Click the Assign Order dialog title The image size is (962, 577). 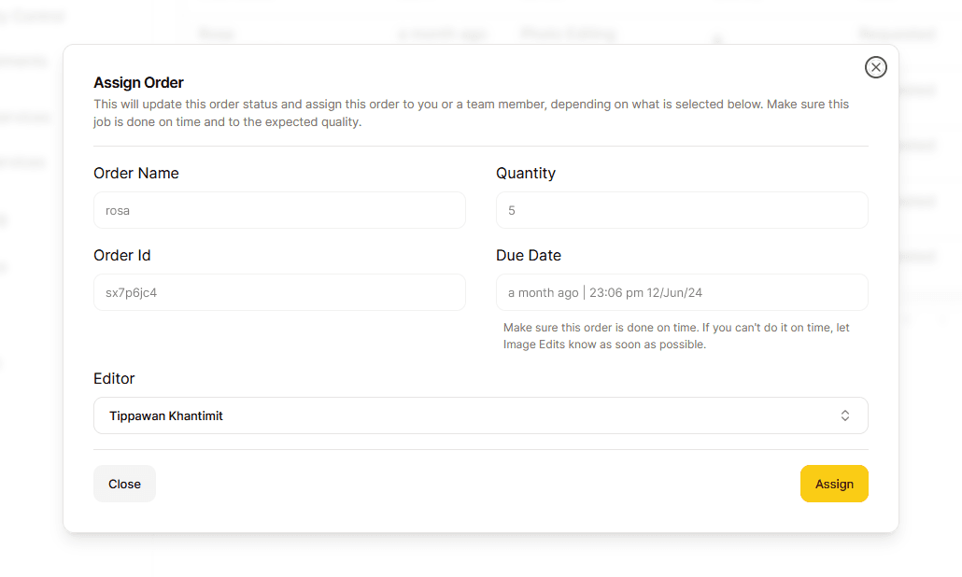click(x=138, y=82)
